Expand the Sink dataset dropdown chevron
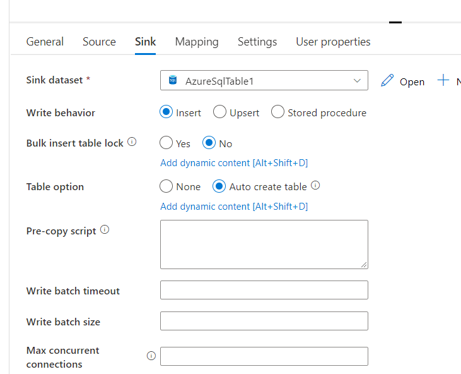 coord(357,80)
